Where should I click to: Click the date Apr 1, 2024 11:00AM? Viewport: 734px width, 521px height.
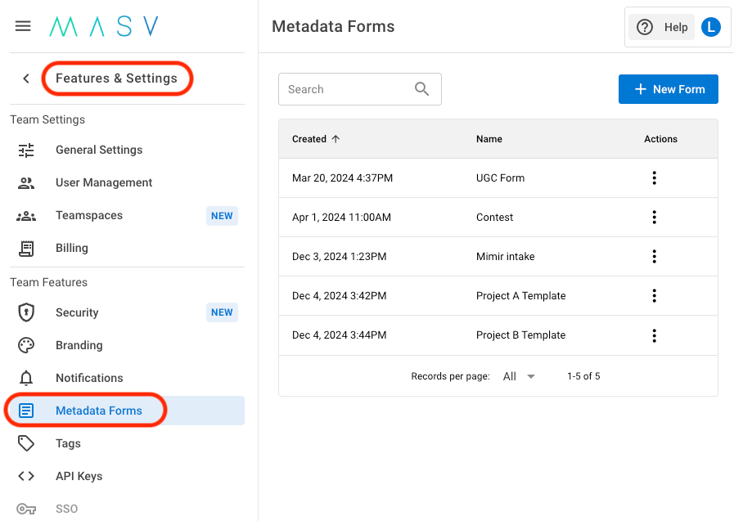[x=341, y=218]
